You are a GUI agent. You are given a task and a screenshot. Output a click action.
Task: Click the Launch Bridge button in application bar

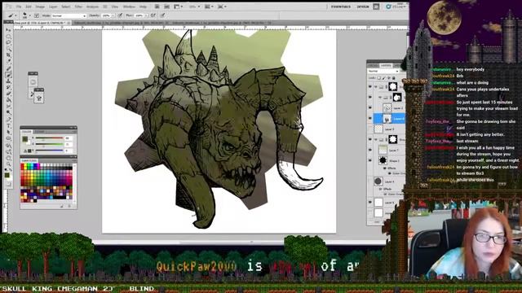click(x=158, y=7)
